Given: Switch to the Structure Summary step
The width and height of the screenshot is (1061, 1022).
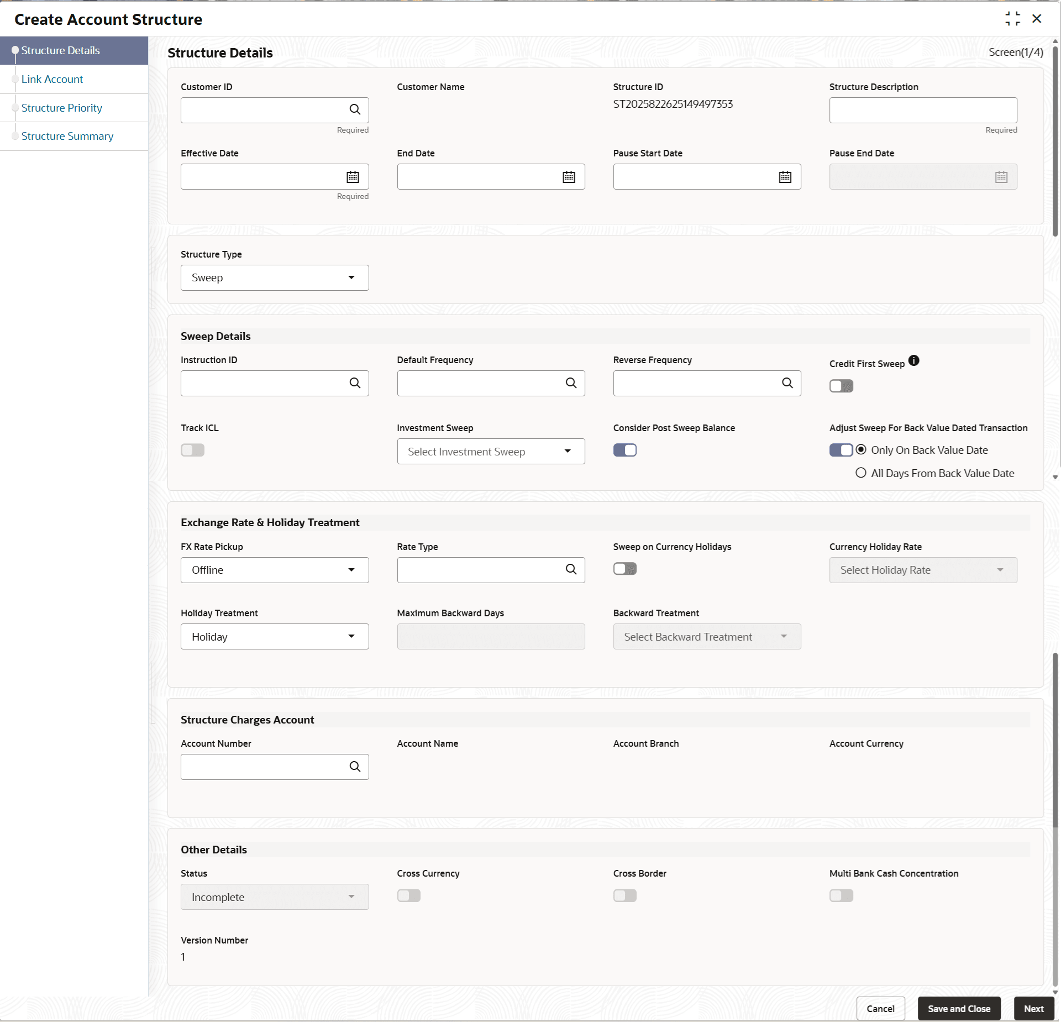Looking at the screenshot, I should 67,136.
